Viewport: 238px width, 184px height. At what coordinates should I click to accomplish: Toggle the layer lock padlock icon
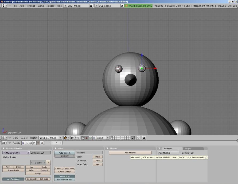click(132, 138)
